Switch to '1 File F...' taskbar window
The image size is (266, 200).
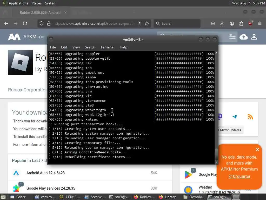[70, 197]
